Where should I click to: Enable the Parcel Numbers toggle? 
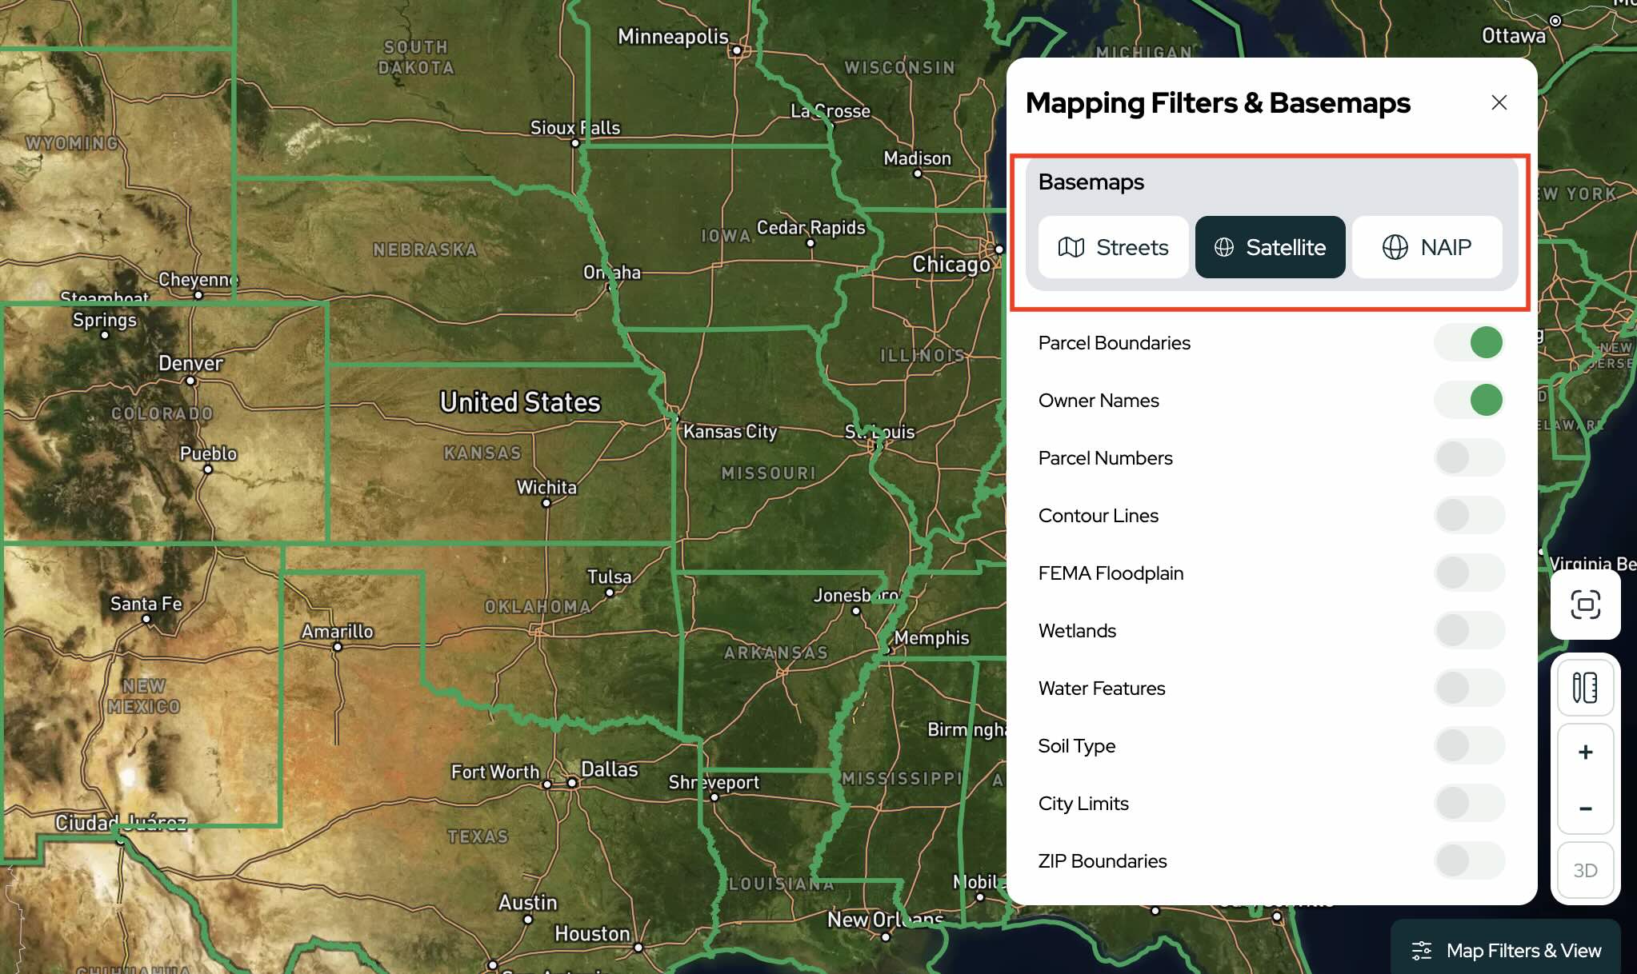(1469, 457)
